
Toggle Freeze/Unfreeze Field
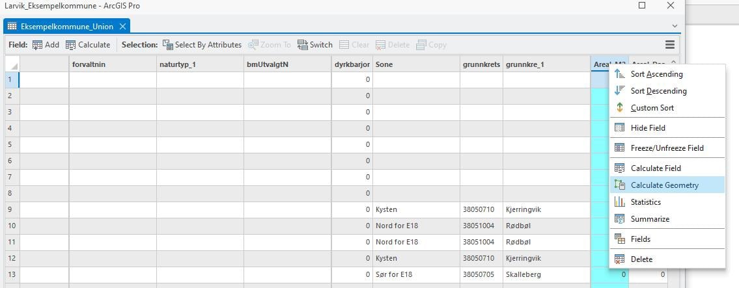(667, 148)
